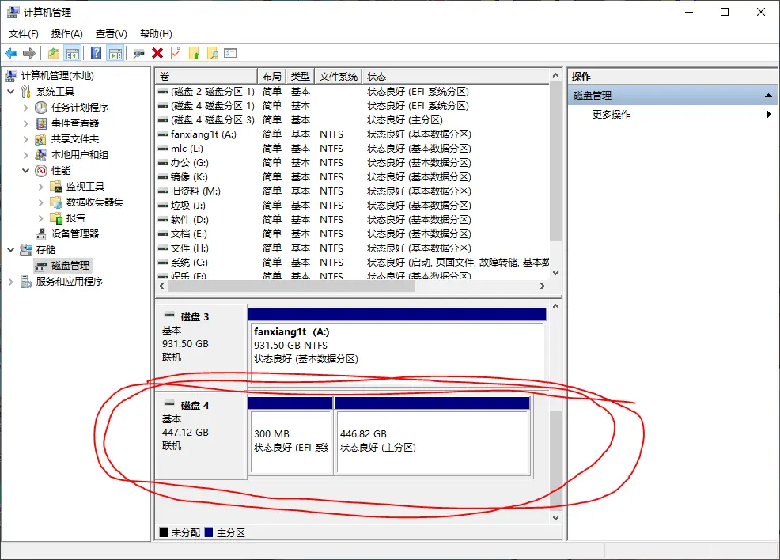Toggle the action pane show/hide button
This screenshot has height=560, width=780.
115,53
